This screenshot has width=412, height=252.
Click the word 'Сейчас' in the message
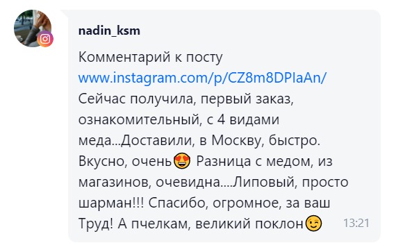point(102,99)
